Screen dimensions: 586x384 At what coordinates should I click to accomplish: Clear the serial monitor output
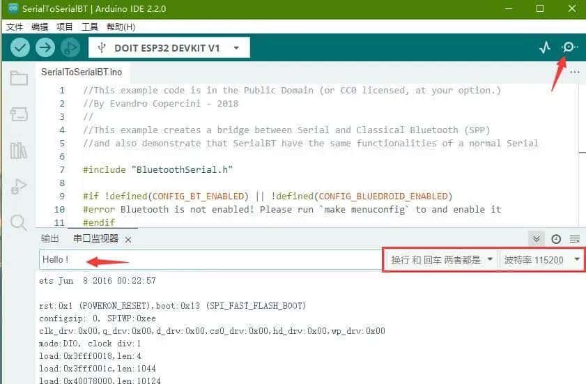pyautogui.click(x=575, y=239)
